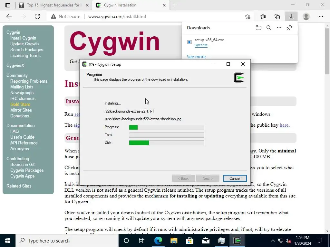The height and width of the screenshot is (247, 330).
Task: Pin the Downloads panel
Action: (x=290, y=28)
